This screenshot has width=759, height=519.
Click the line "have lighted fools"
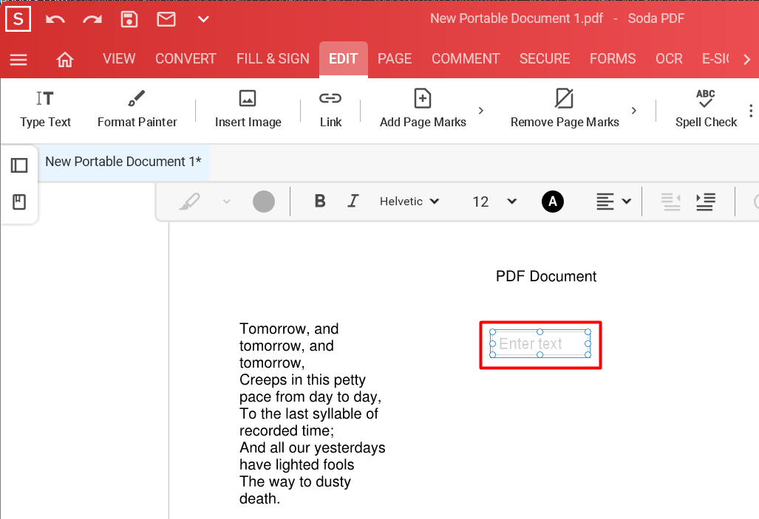296,464
